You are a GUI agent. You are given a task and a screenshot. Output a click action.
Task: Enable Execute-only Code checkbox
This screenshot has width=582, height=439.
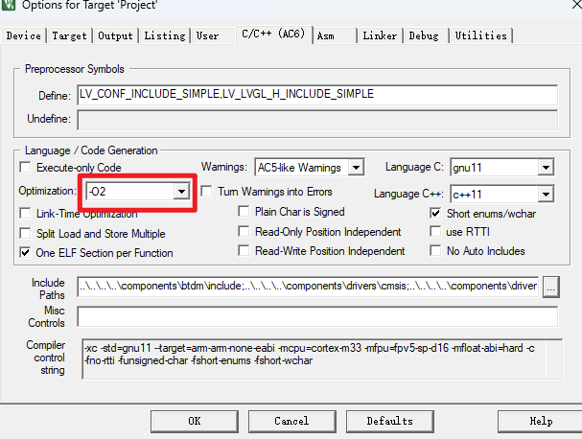tap(26, 167)
